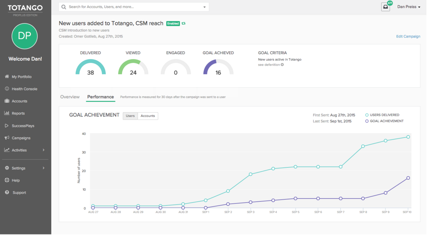Click the campaign title text
428x235 pixels.
click(111, 23)
